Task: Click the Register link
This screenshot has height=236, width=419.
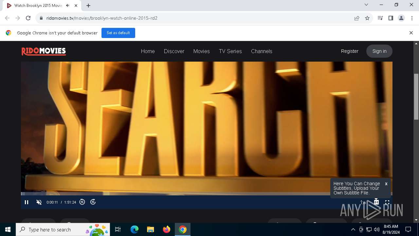Action: 350,51
